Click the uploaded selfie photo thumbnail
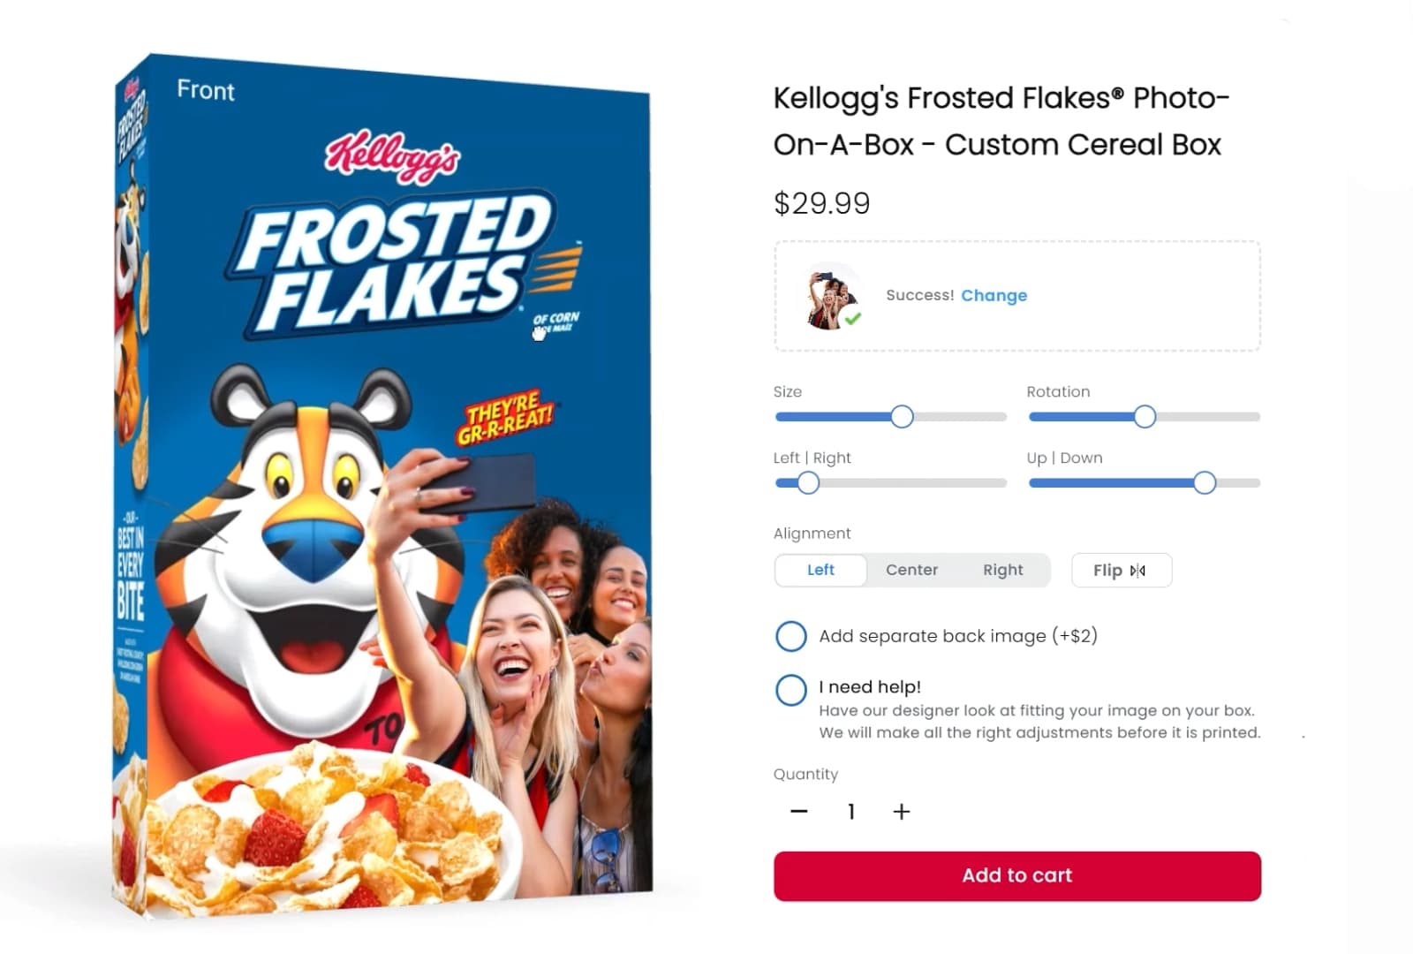 (x=828, y=297)
